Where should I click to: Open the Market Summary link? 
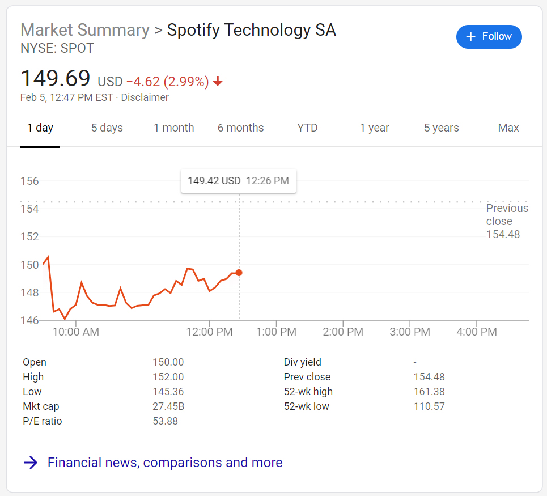tap(85, 30)
